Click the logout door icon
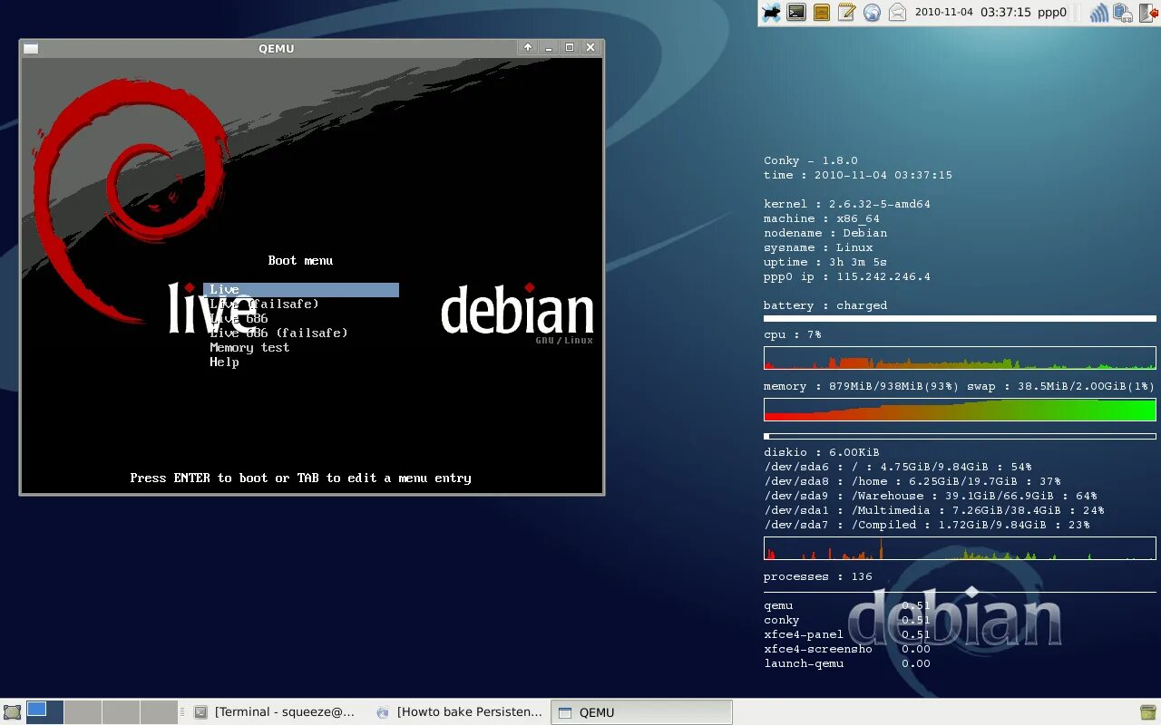The image size is (1161, 725). (x=1149, y=13)
